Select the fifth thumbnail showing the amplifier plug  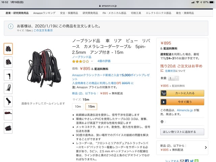pos(8,102)
